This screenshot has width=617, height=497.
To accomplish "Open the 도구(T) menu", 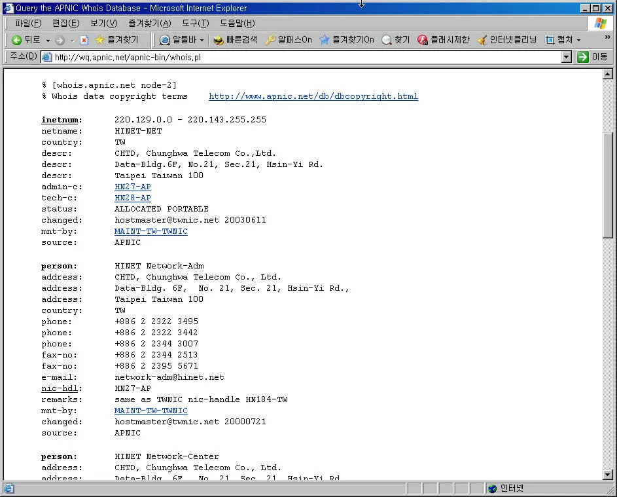I will click(x=195, y=24).
